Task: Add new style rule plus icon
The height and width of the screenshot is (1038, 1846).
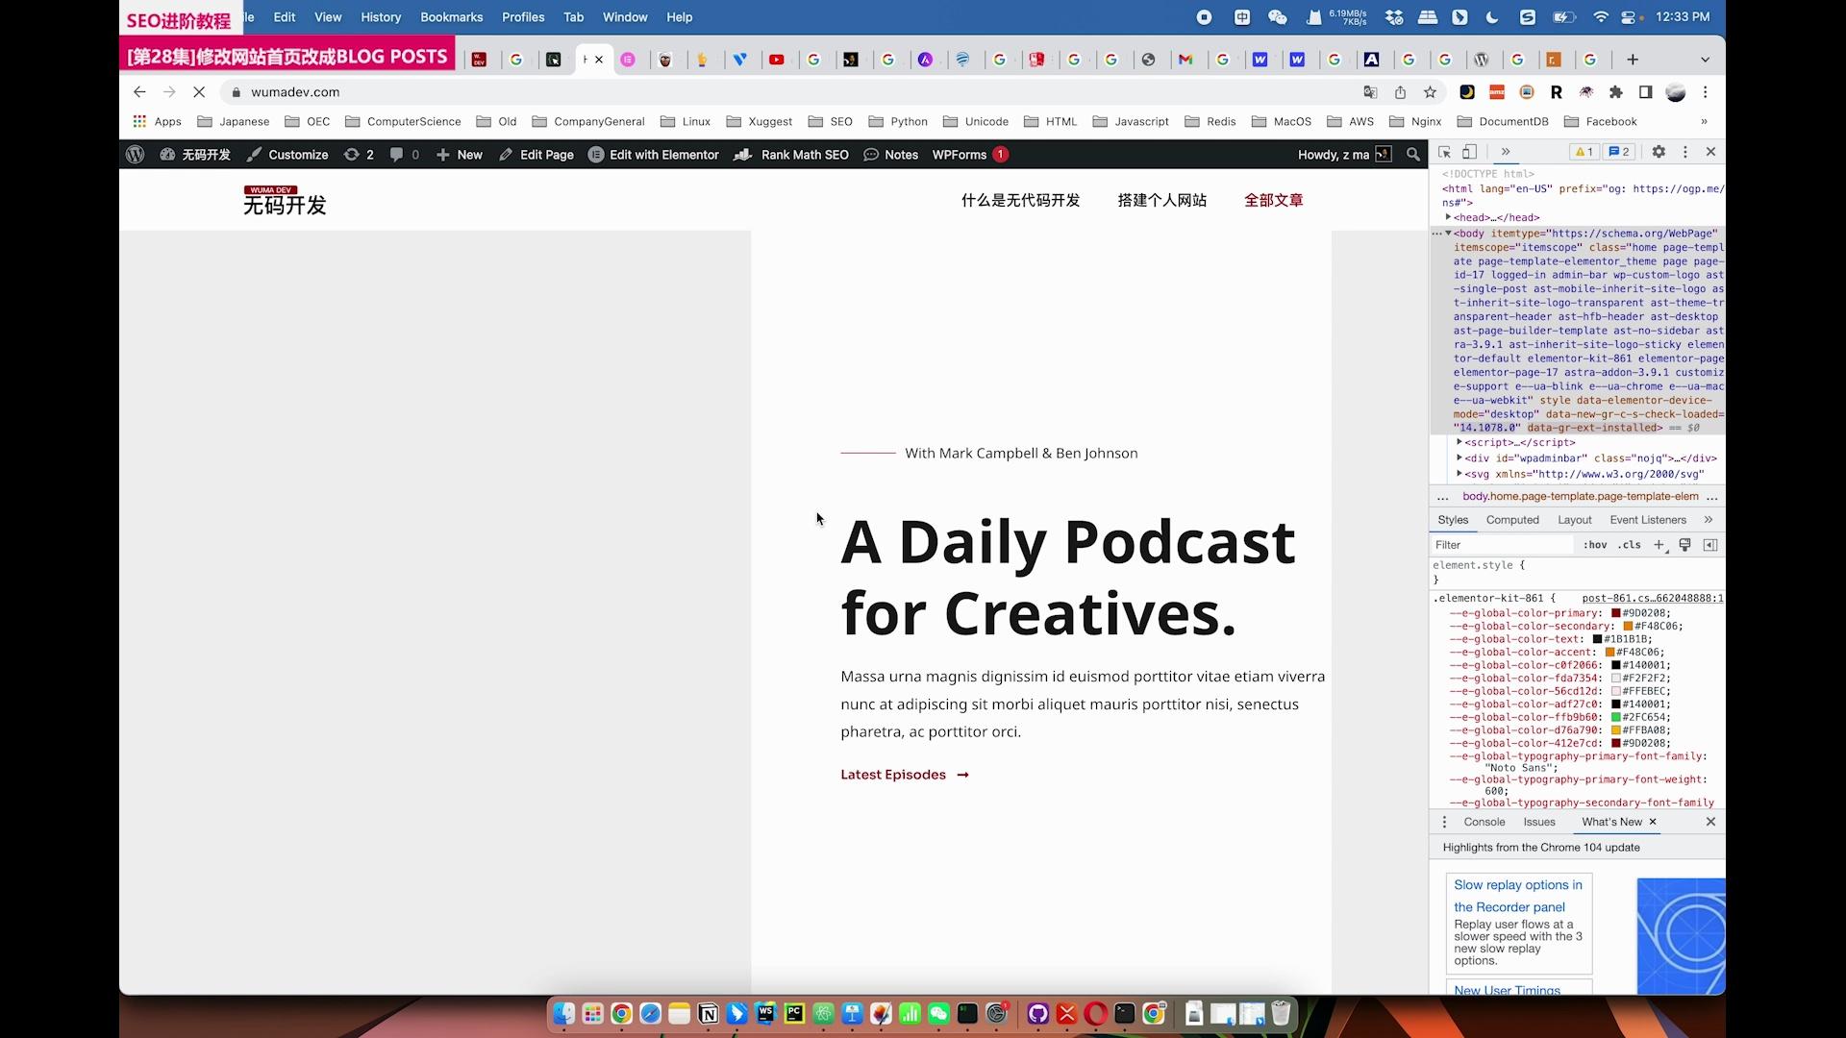Action: tap(1659, 545)
